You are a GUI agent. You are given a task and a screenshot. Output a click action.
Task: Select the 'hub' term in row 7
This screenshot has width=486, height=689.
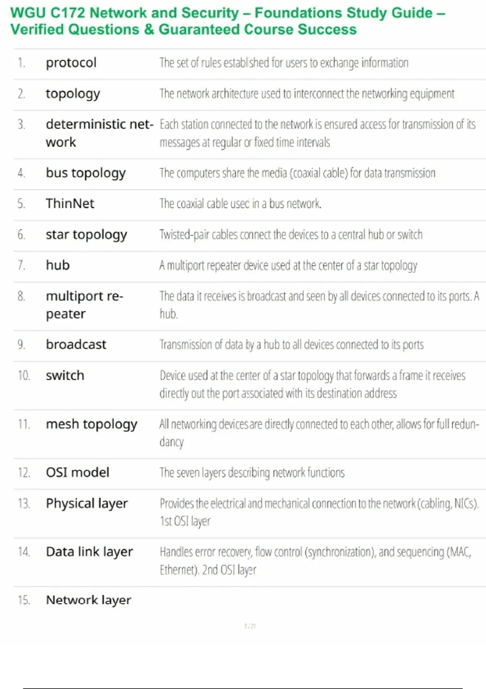point(58,265)
